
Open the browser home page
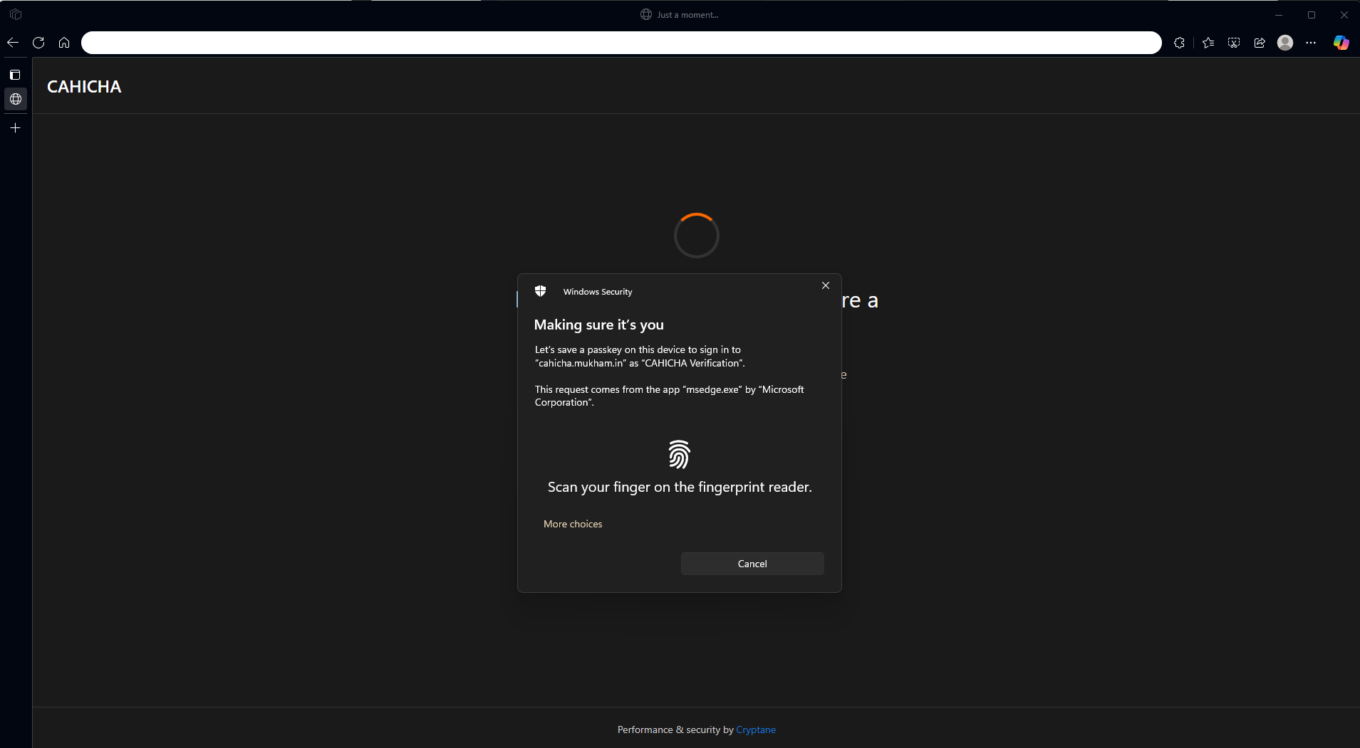(64, 43)
